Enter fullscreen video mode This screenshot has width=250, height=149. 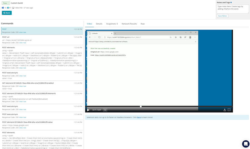point(229,110)
